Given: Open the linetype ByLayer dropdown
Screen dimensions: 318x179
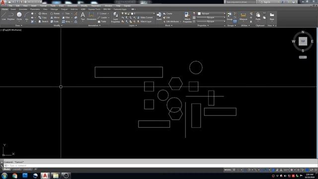Looking at the screenshot, I should 211,21.
